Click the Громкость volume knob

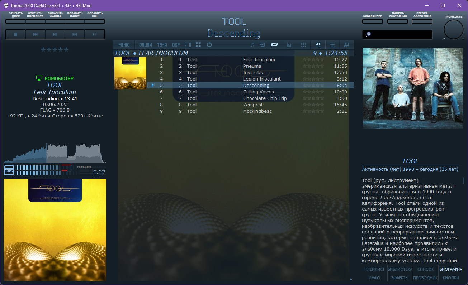coord(453,29)
